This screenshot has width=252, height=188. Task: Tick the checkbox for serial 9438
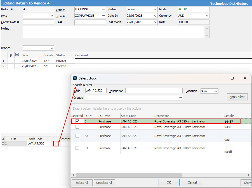[x=77, y=127]
